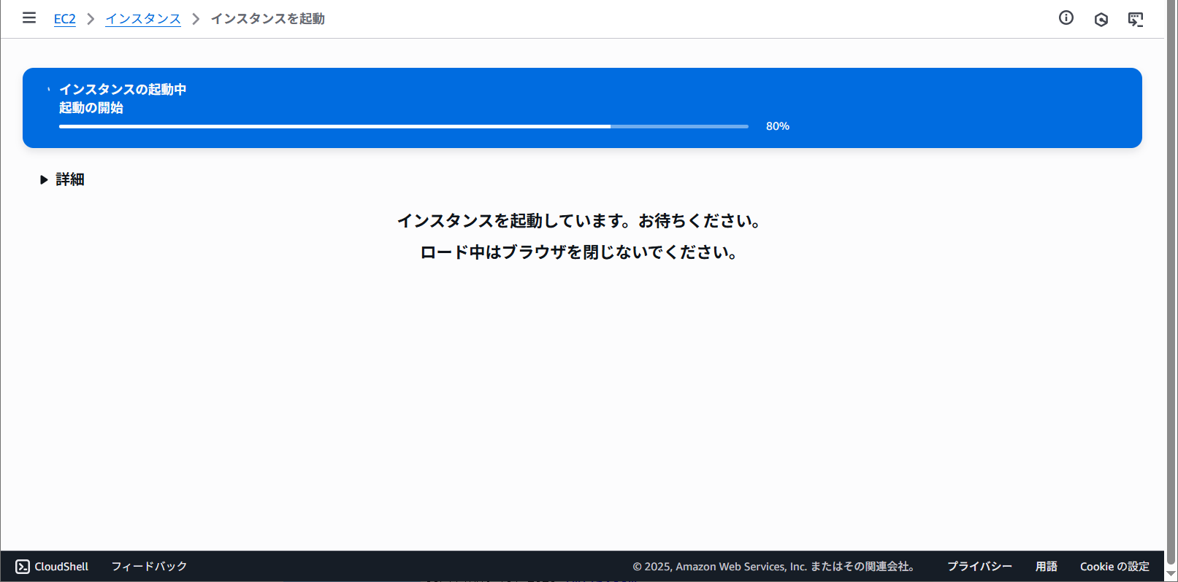This screenshot has width=1178, height=582.
Task: Click the loading spinner in the blue banner
Action: pyautogui.click(x=49, y=90)
